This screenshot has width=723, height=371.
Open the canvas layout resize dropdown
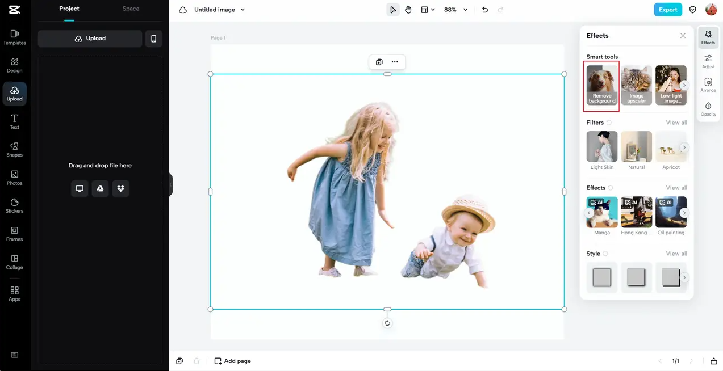(428, 10)
